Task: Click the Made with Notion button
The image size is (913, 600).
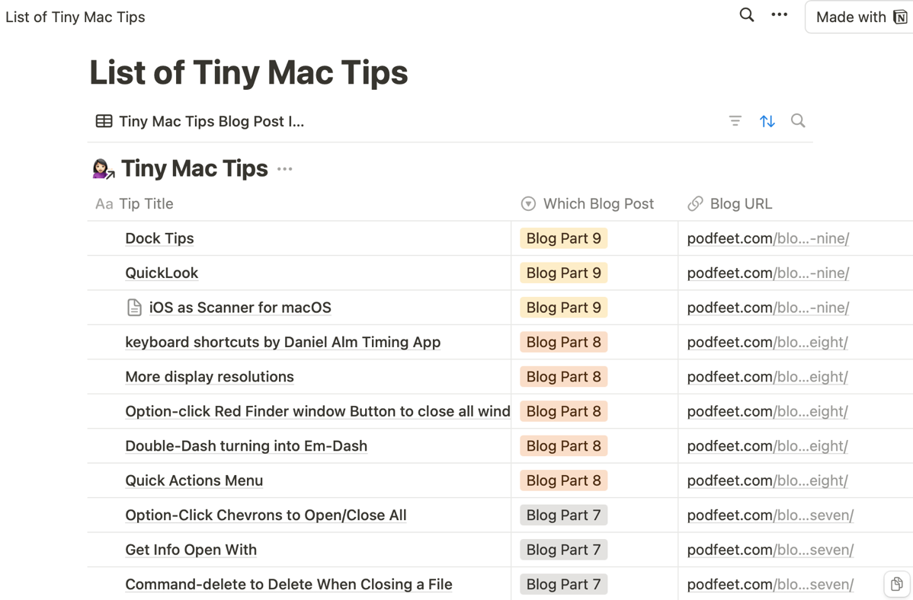Action: point(859,17)
